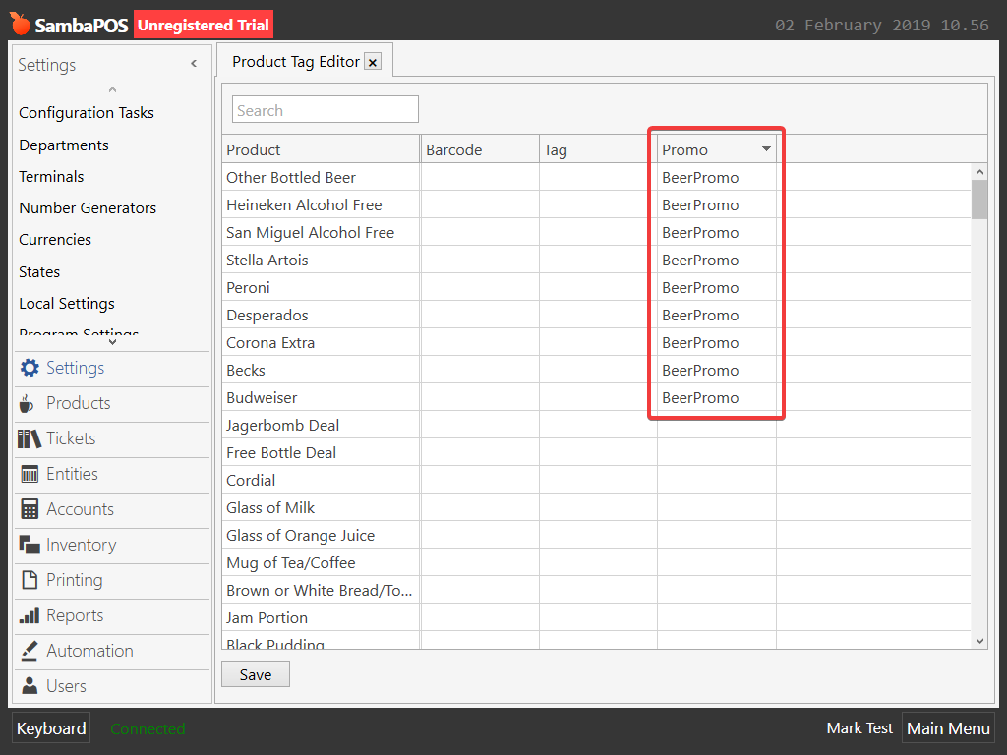Click the Settings gear icon
Viewport: 1007px width, 755px height.
coord(30,368)
